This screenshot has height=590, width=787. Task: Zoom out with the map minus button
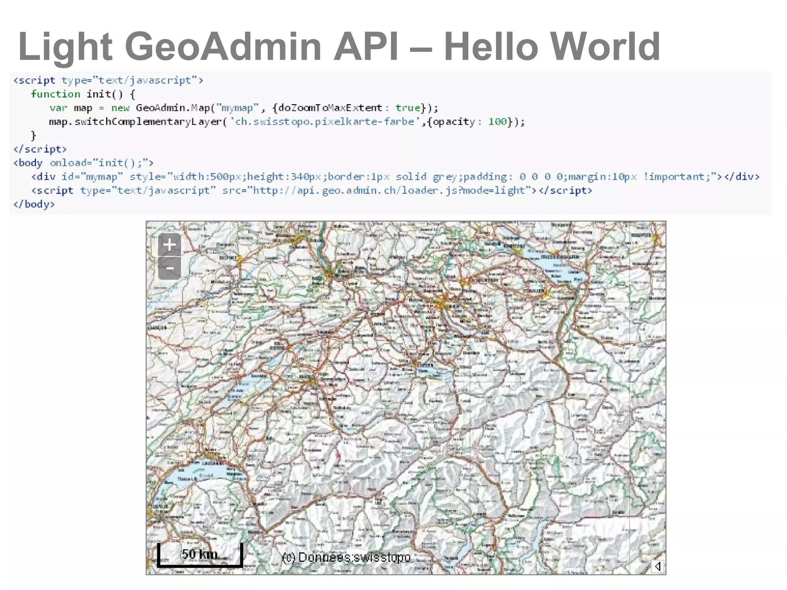[169, 268]
